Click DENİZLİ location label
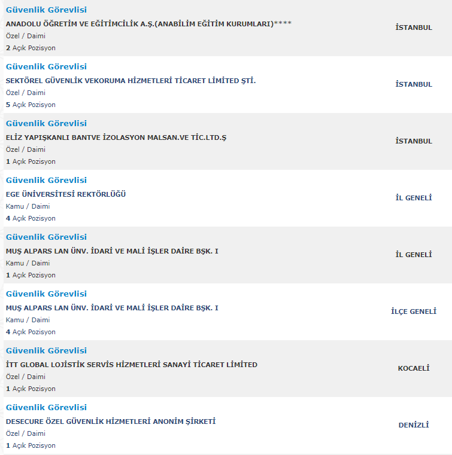 tap(414, 425)
